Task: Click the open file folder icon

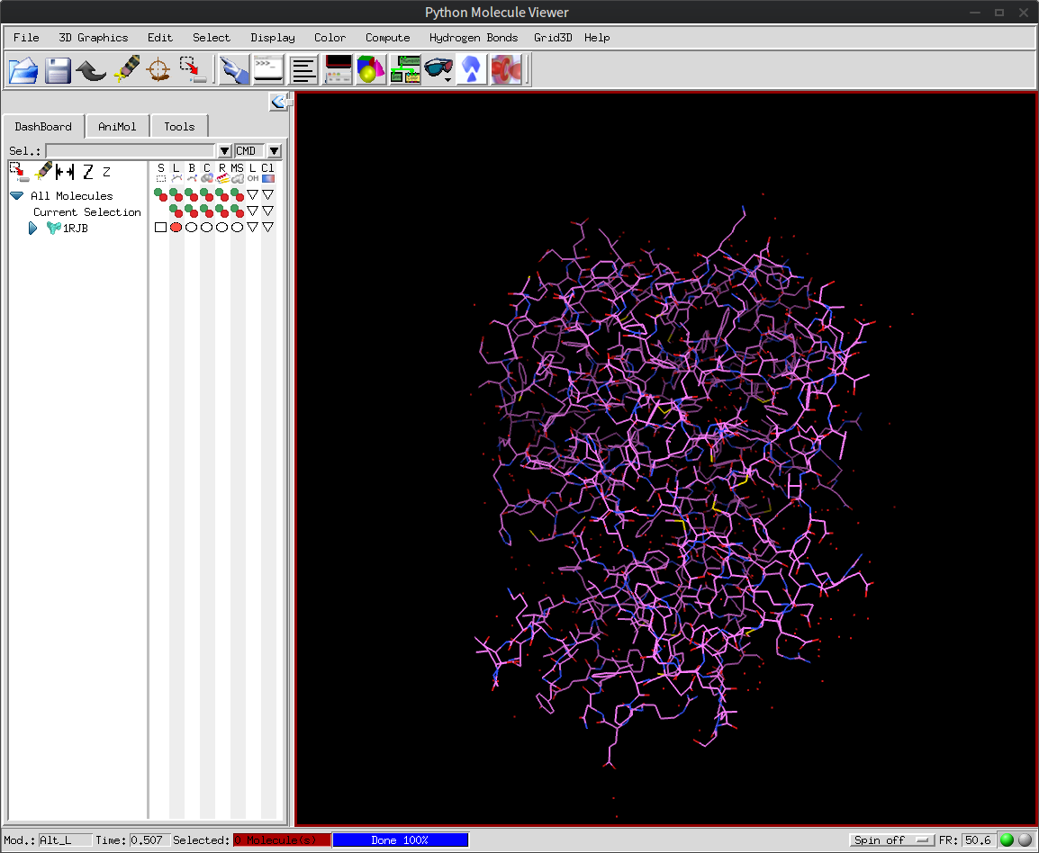Action: pos(23,70)
